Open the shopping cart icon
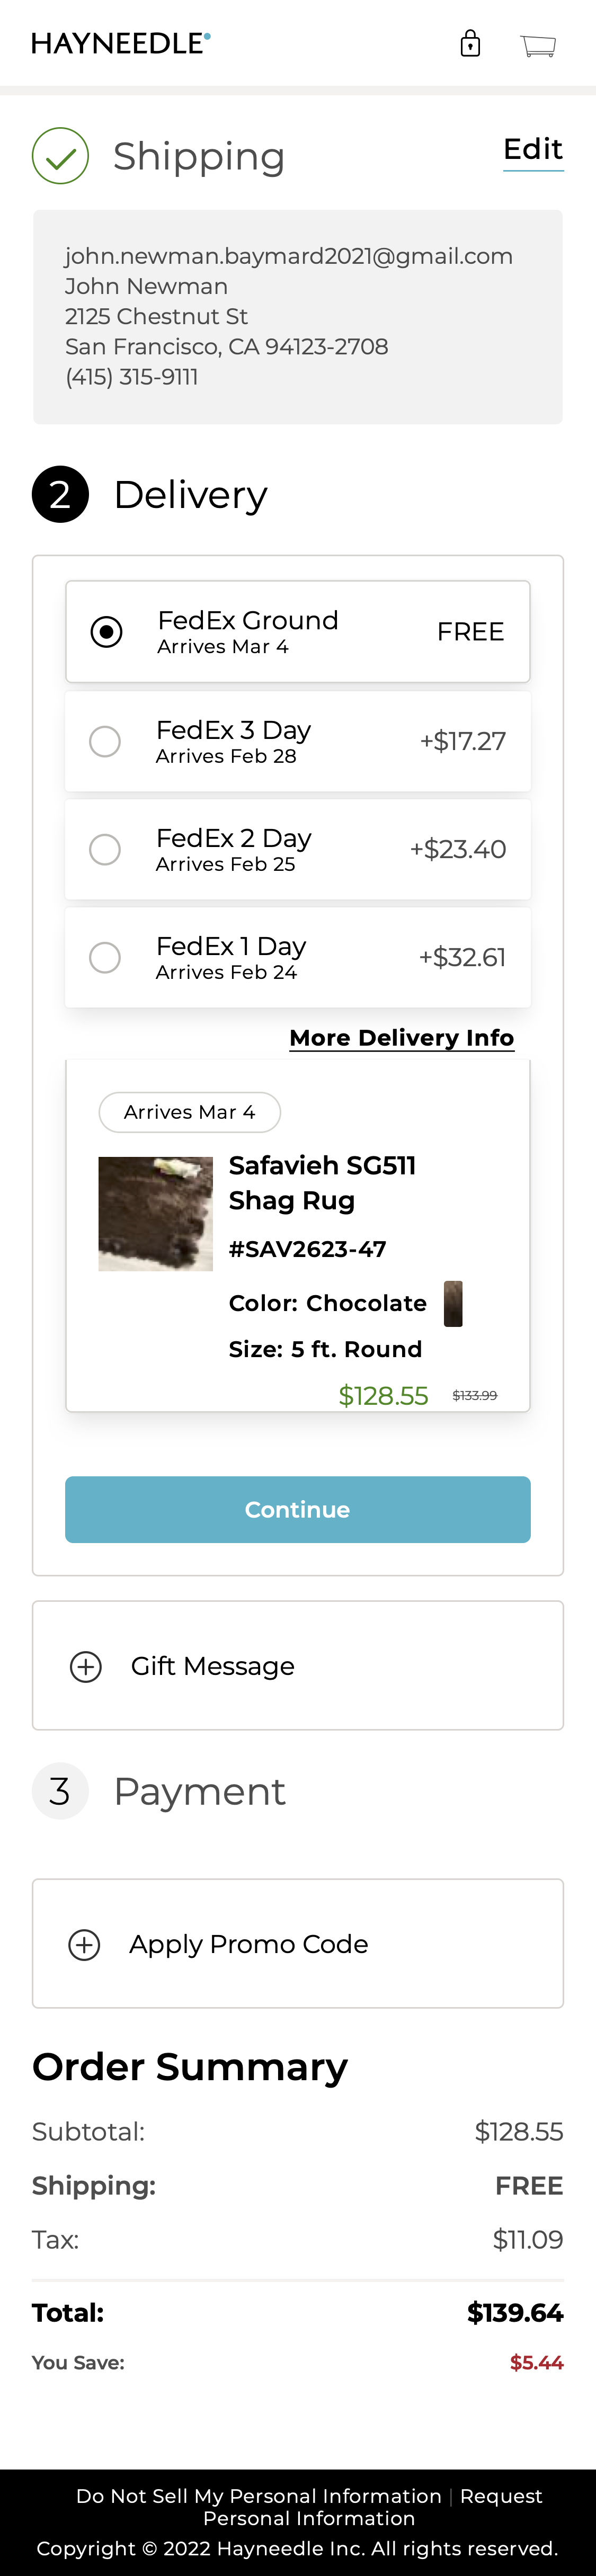596x2576 pixels. [537, 44]
